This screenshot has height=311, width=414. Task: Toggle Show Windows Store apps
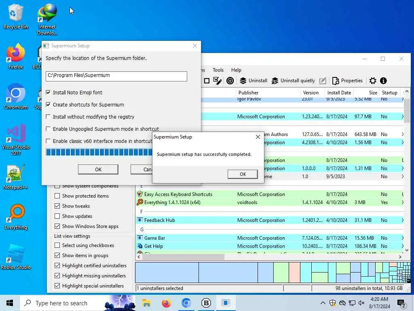(x=57, y=226)
